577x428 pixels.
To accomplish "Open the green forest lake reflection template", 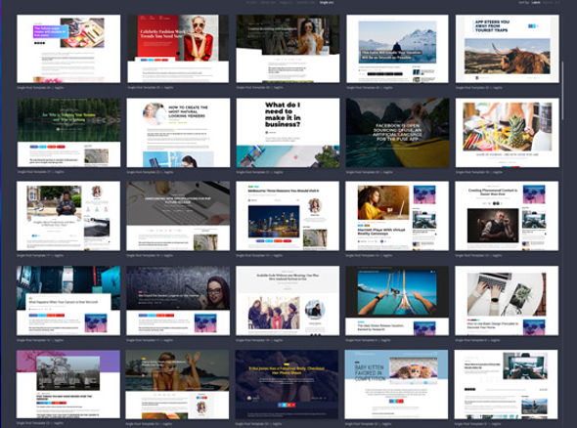I will (68, 132).
